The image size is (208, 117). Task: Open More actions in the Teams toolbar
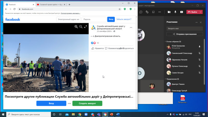[160, 12]
